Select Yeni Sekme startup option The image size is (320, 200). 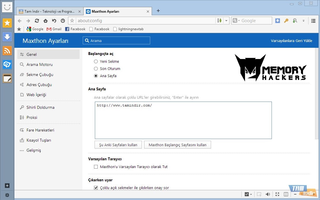96,61
